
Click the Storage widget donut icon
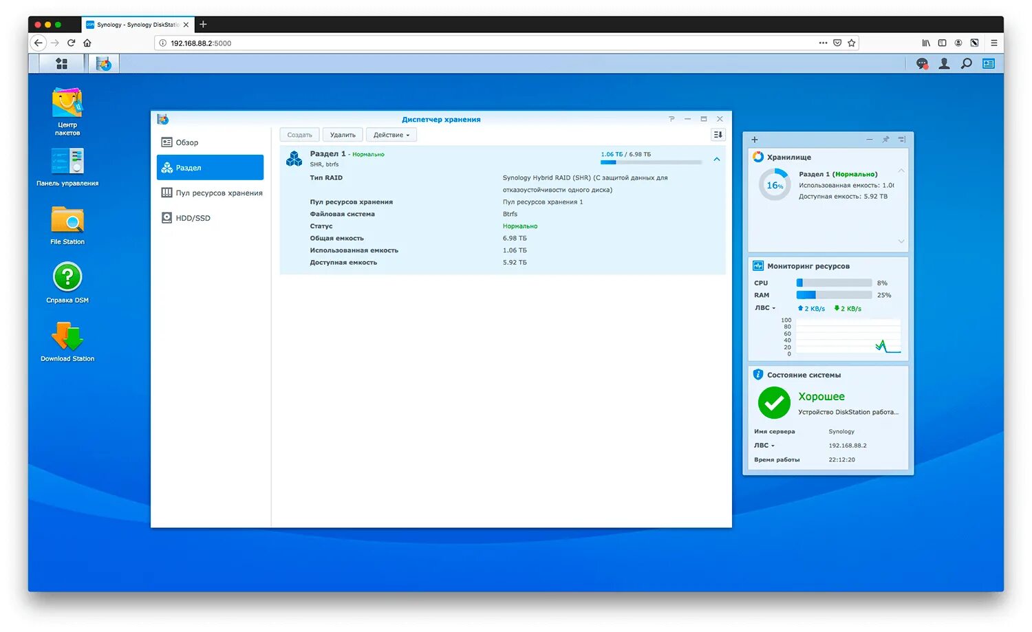(x=758, y=157)
